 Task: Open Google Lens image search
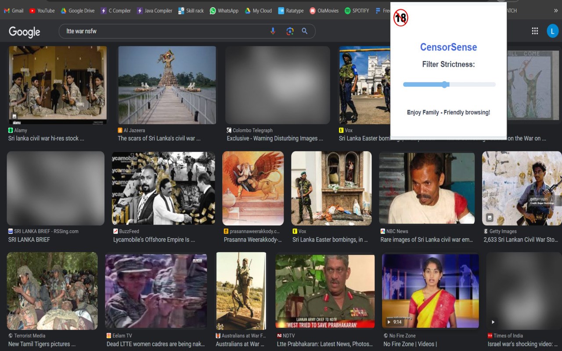[290, 31]
